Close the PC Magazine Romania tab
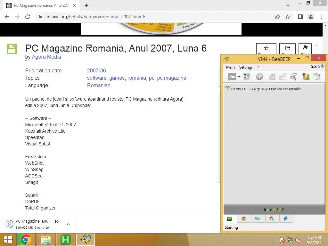This screenshot has height=246, width=328. 74,5
